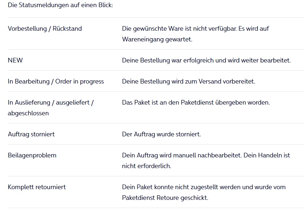Click the text 'Wareneingang gewartet.'
The image size is (304, 212).
pos(157,39)
